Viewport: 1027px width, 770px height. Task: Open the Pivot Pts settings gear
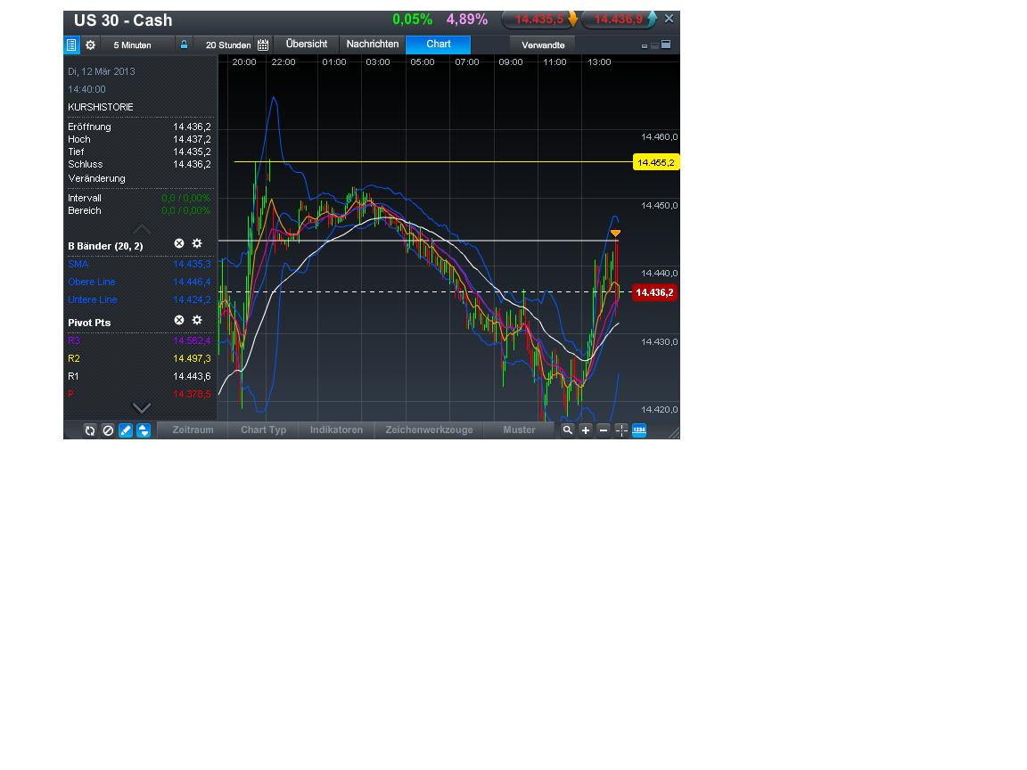197,320
